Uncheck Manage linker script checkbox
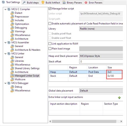The height and width of the screenshot is (126, 127). coord(50,9)
